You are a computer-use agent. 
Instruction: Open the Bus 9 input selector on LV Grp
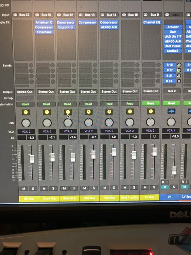click(155, 15)
